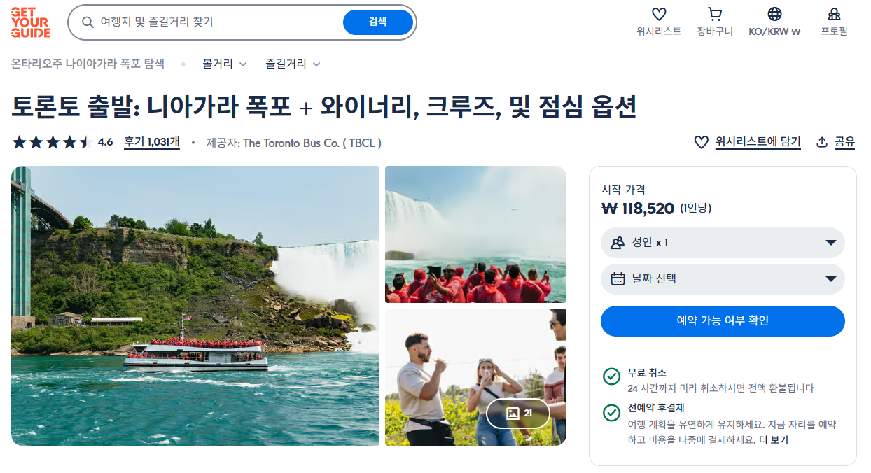Image resolution: width=871 pixels, height=473 pixels.
Task: Open the 후기 1,031개 reviews link
Action: (x=152, y=142)
